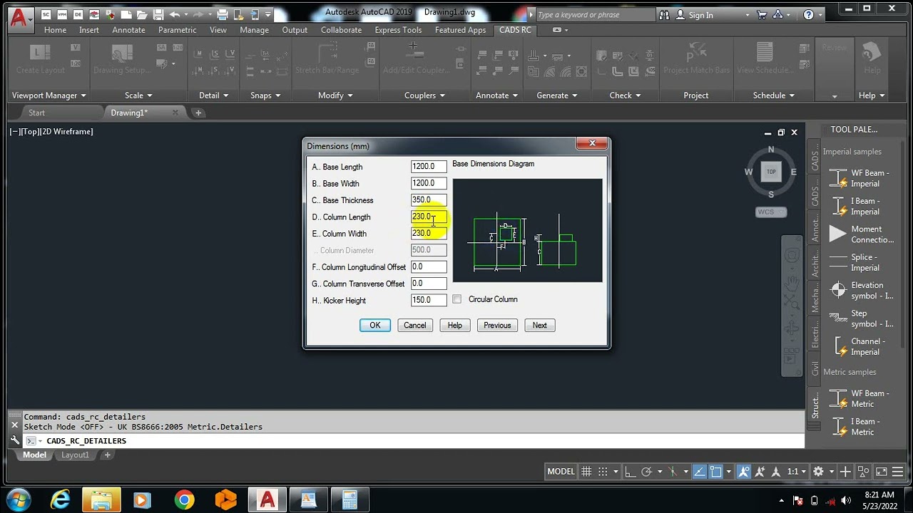This screenshot has width=913, height=513.
Task: Open Internet Explorer from taskbar
Action: 60,499
